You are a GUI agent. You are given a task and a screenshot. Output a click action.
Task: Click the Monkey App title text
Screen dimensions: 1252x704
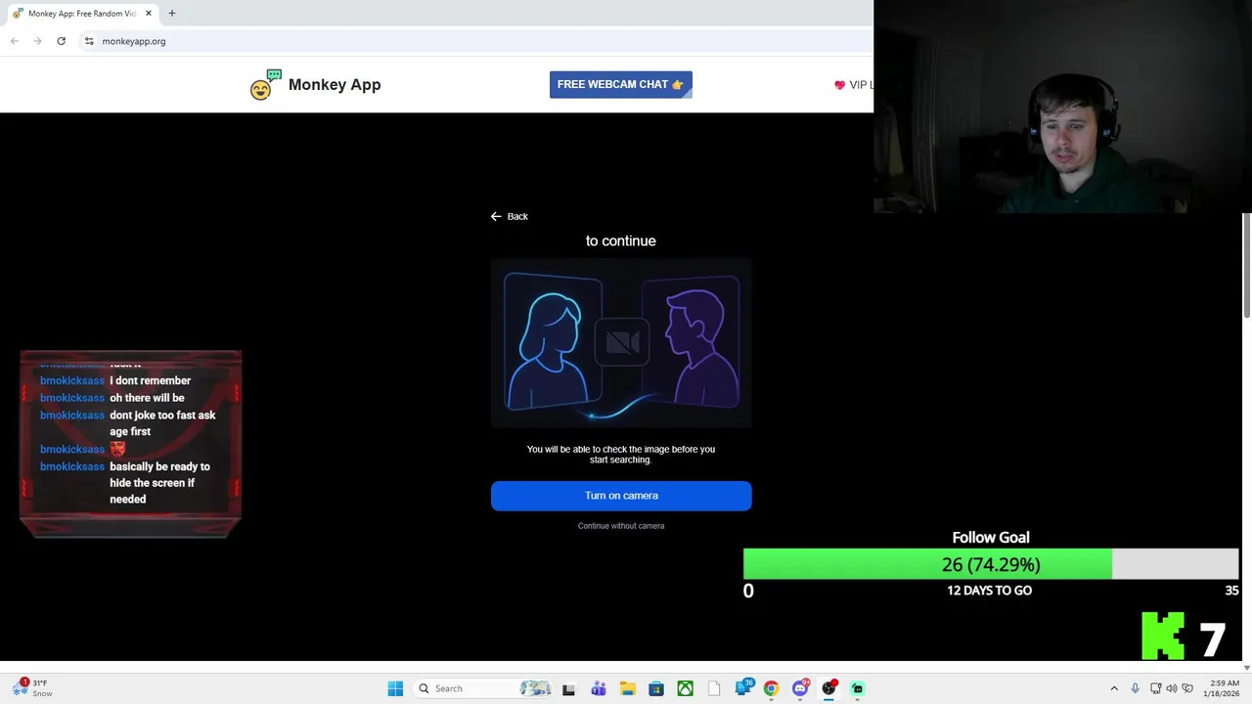(x=335, y=85)
